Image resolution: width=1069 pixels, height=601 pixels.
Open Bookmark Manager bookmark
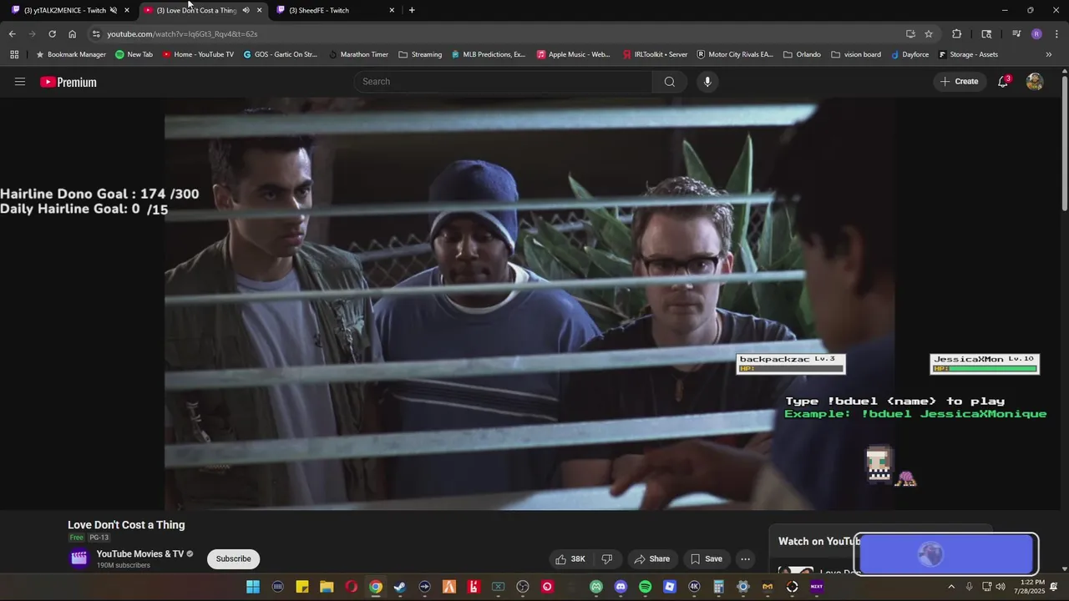70,54
